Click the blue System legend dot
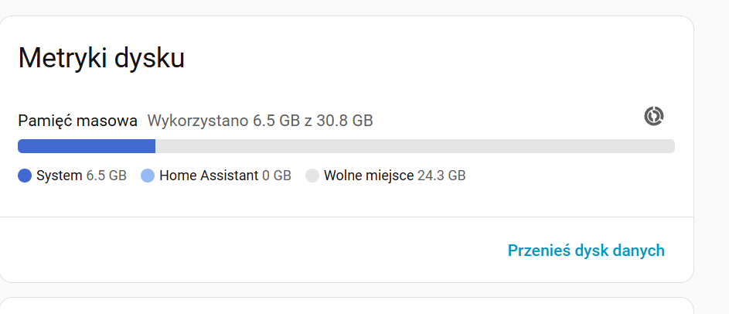Screen dimensions: 729x314 click(25, 176)
